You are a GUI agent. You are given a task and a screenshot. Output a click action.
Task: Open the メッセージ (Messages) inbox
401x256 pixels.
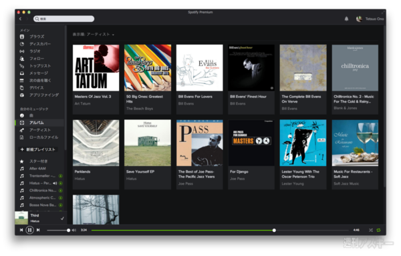point(39,73)
